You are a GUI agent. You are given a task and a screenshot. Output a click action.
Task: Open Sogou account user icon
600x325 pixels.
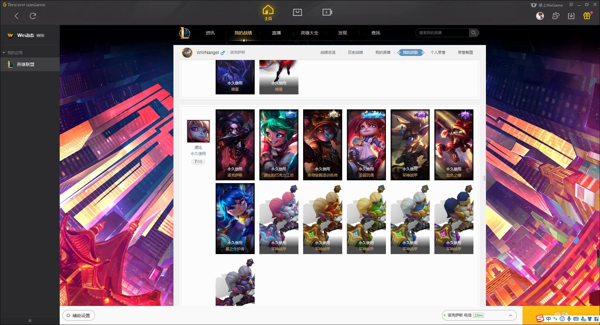[x=583, y=319]
